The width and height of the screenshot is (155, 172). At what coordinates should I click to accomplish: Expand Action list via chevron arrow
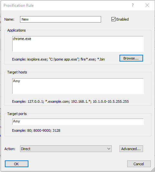coord(109,149)
